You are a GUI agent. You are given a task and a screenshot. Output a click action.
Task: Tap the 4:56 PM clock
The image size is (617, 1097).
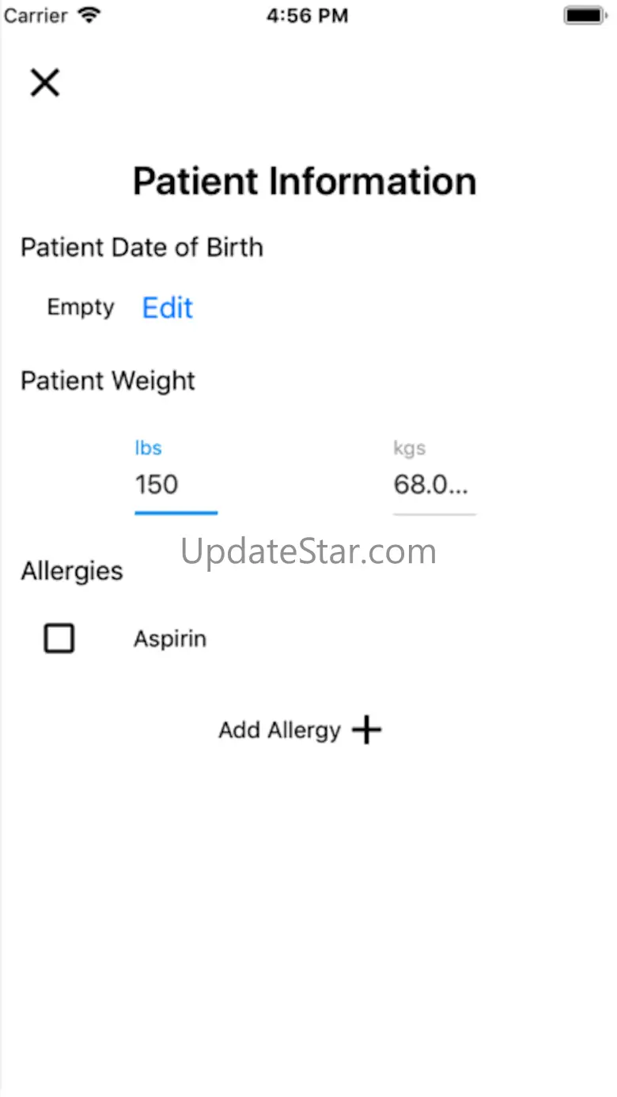[307, 16]
